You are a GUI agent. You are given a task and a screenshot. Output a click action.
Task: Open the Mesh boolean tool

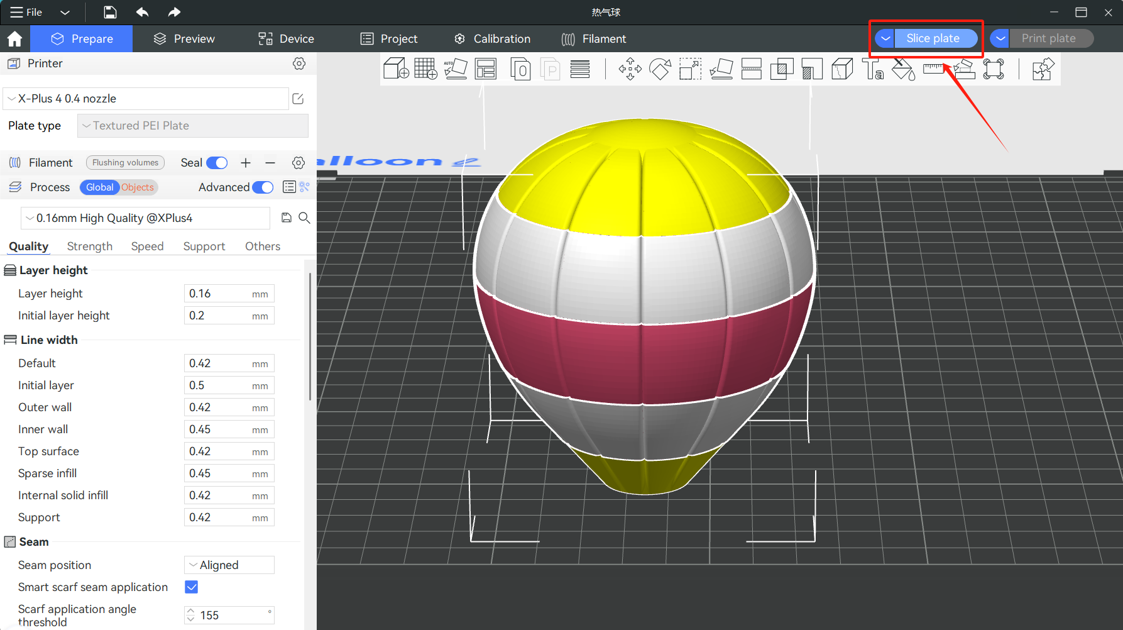click(782, 69)
